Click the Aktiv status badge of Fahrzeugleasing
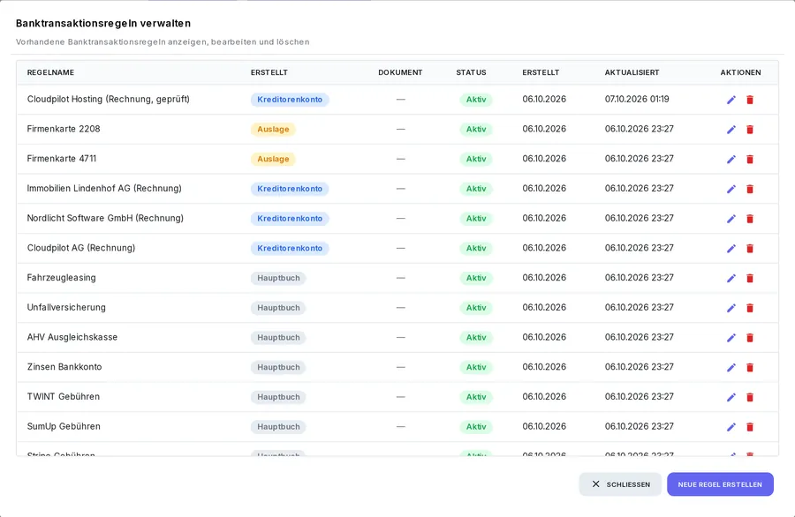The image size is (795, 517). click(x=476, y=278)
